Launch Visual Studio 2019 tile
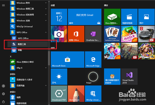 click(x=129, y=77)
